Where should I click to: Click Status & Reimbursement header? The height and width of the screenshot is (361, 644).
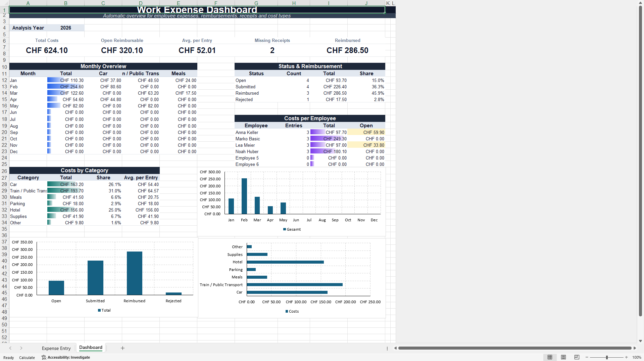[310, 66]
